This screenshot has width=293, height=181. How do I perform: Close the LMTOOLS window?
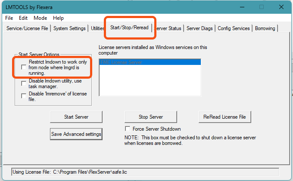coord(281,7)
